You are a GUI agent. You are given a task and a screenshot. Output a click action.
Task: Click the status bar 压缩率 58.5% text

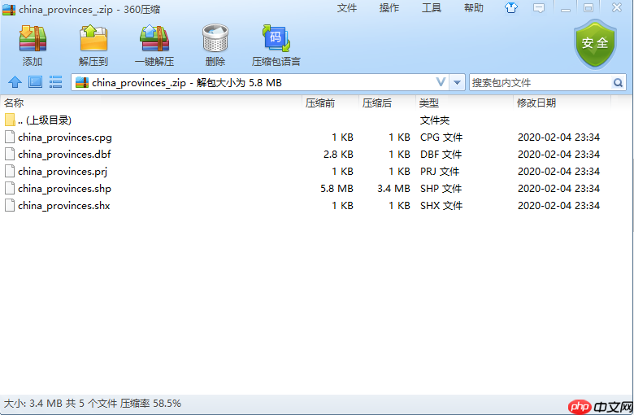pos(150,404)
